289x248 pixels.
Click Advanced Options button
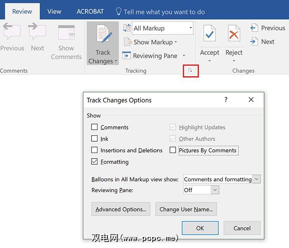point(121,209)
